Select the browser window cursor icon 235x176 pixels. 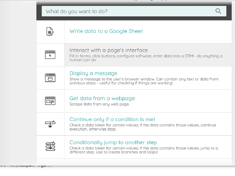[x=50, y=55]
